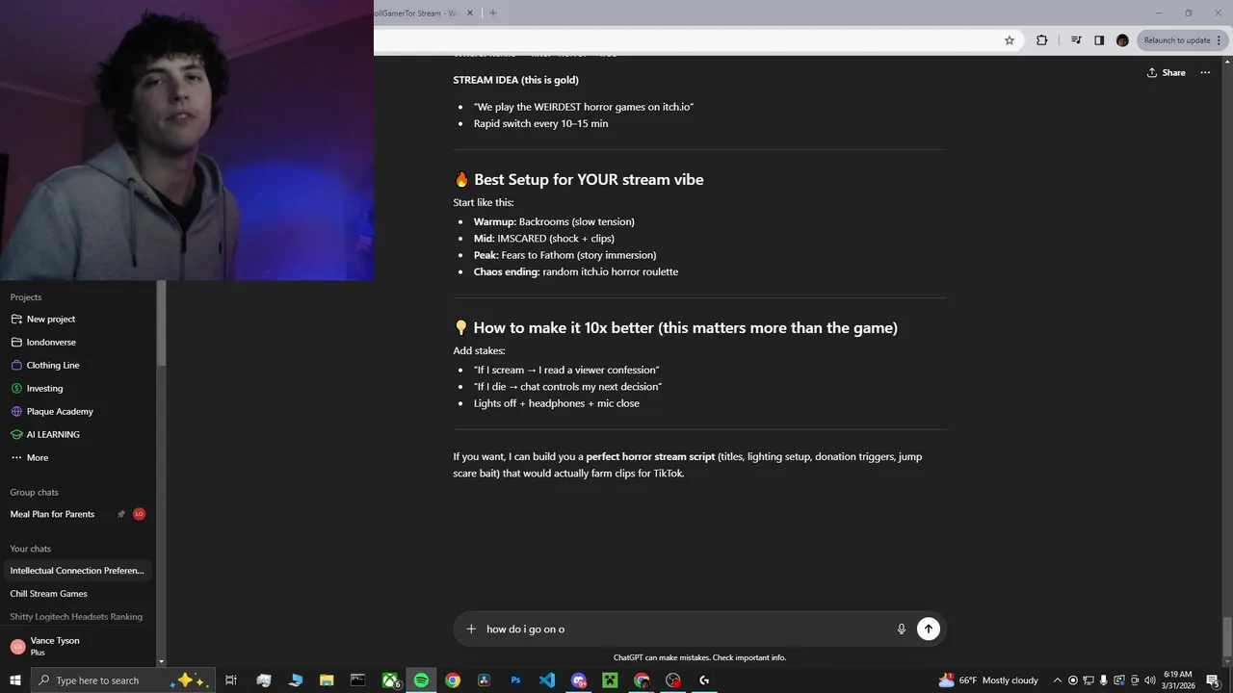Open the weather widget showing 66°F
The width and height of the screenshot is (1233, 693).
pos(989,680)
